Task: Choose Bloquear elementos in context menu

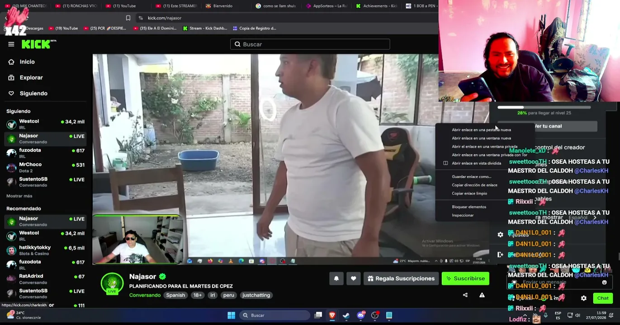Action: point(469,207)
